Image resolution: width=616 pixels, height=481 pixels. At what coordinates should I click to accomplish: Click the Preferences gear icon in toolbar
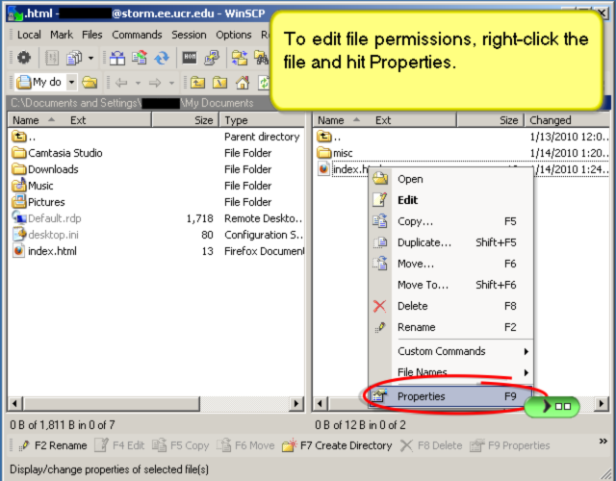(x=24, y=58)
